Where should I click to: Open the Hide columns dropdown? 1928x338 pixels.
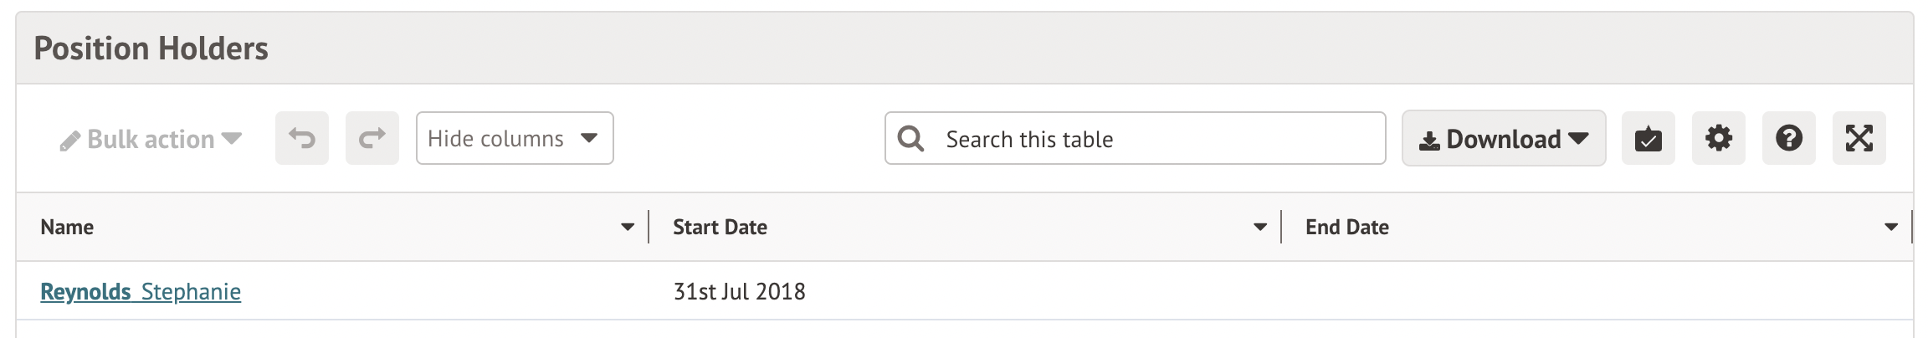pos(514,138)
